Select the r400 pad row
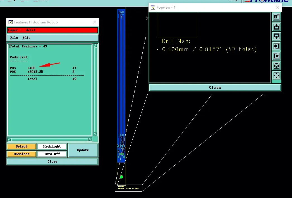 pyautogui.click(x=43, y=68)
